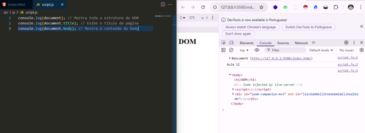Activate the inspect element picker
The width and height of the screenshot is (365, 133).
click(x=223, y=43)
